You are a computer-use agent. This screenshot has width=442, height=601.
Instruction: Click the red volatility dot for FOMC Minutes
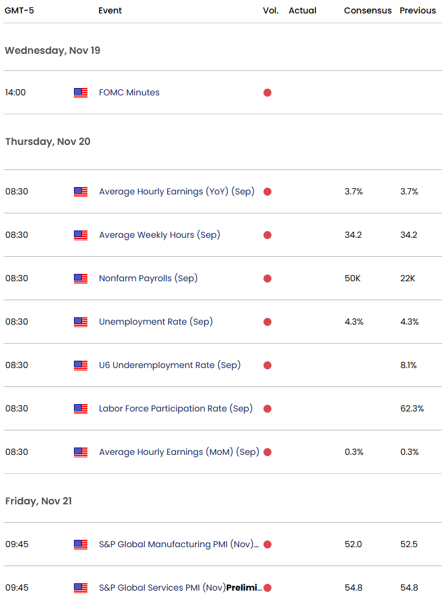(267, 93)
